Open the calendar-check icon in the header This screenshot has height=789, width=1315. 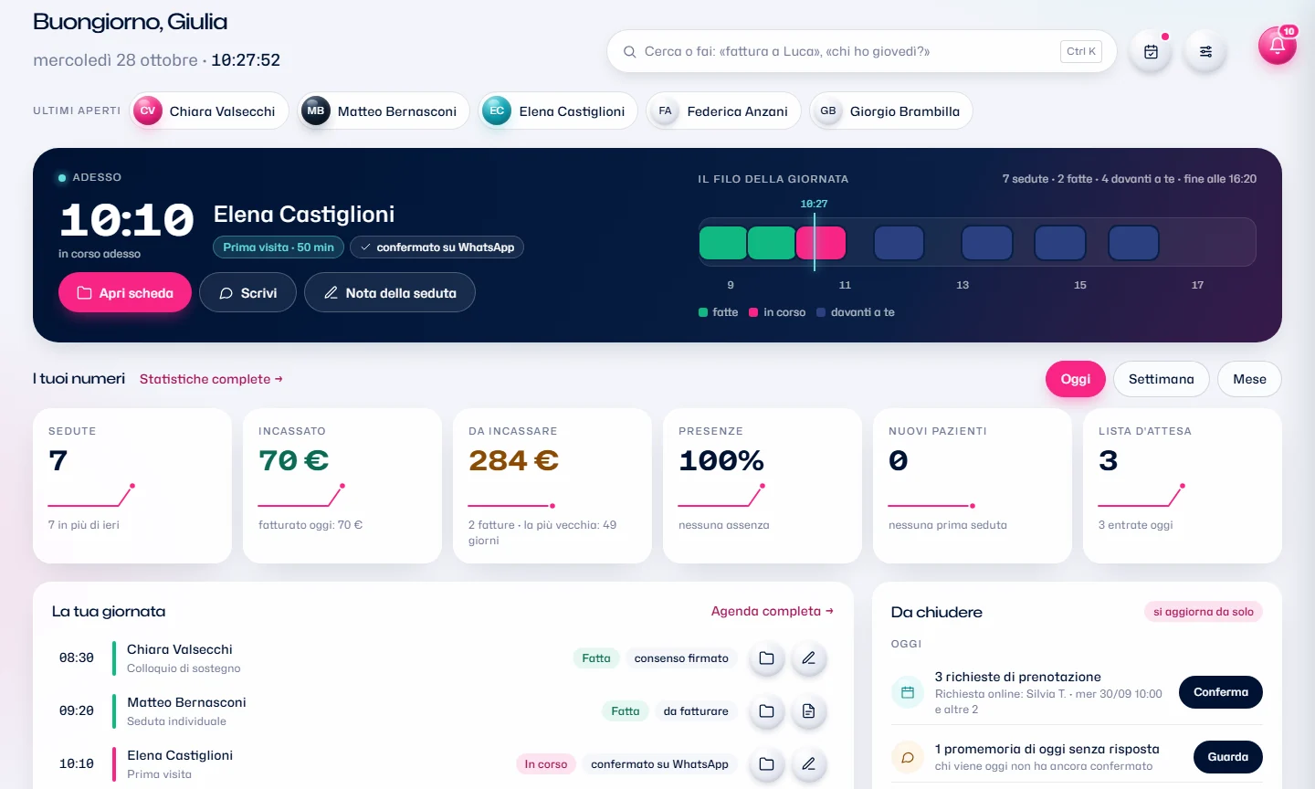1151,52
